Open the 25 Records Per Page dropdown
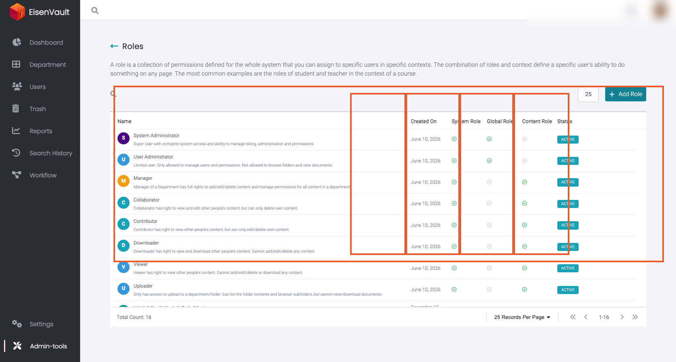 pyautogui.click(x=522, y=317)
